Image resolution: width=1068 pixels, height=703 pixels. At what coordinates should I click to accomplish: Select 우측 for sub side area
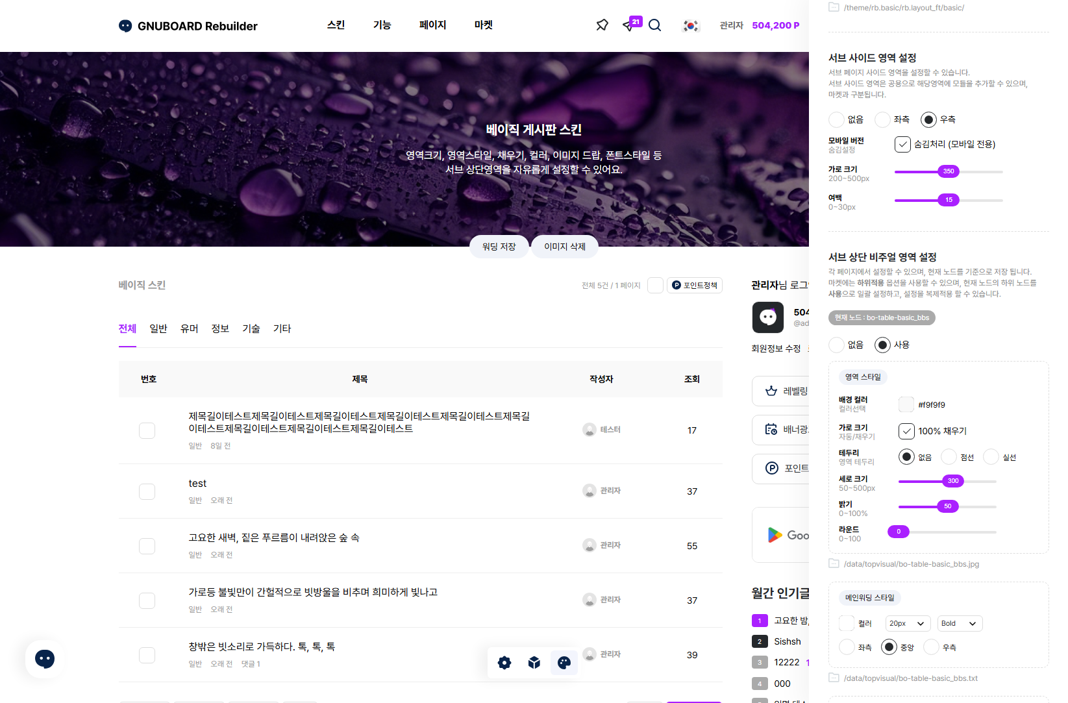[x=929, y=119]
